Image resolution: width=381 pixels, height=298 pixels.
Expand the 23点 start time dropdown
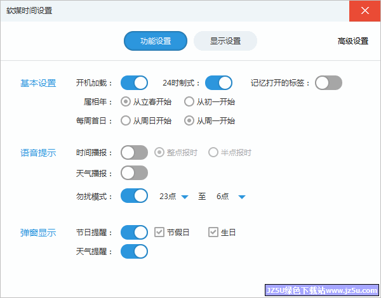click(174, 197)
